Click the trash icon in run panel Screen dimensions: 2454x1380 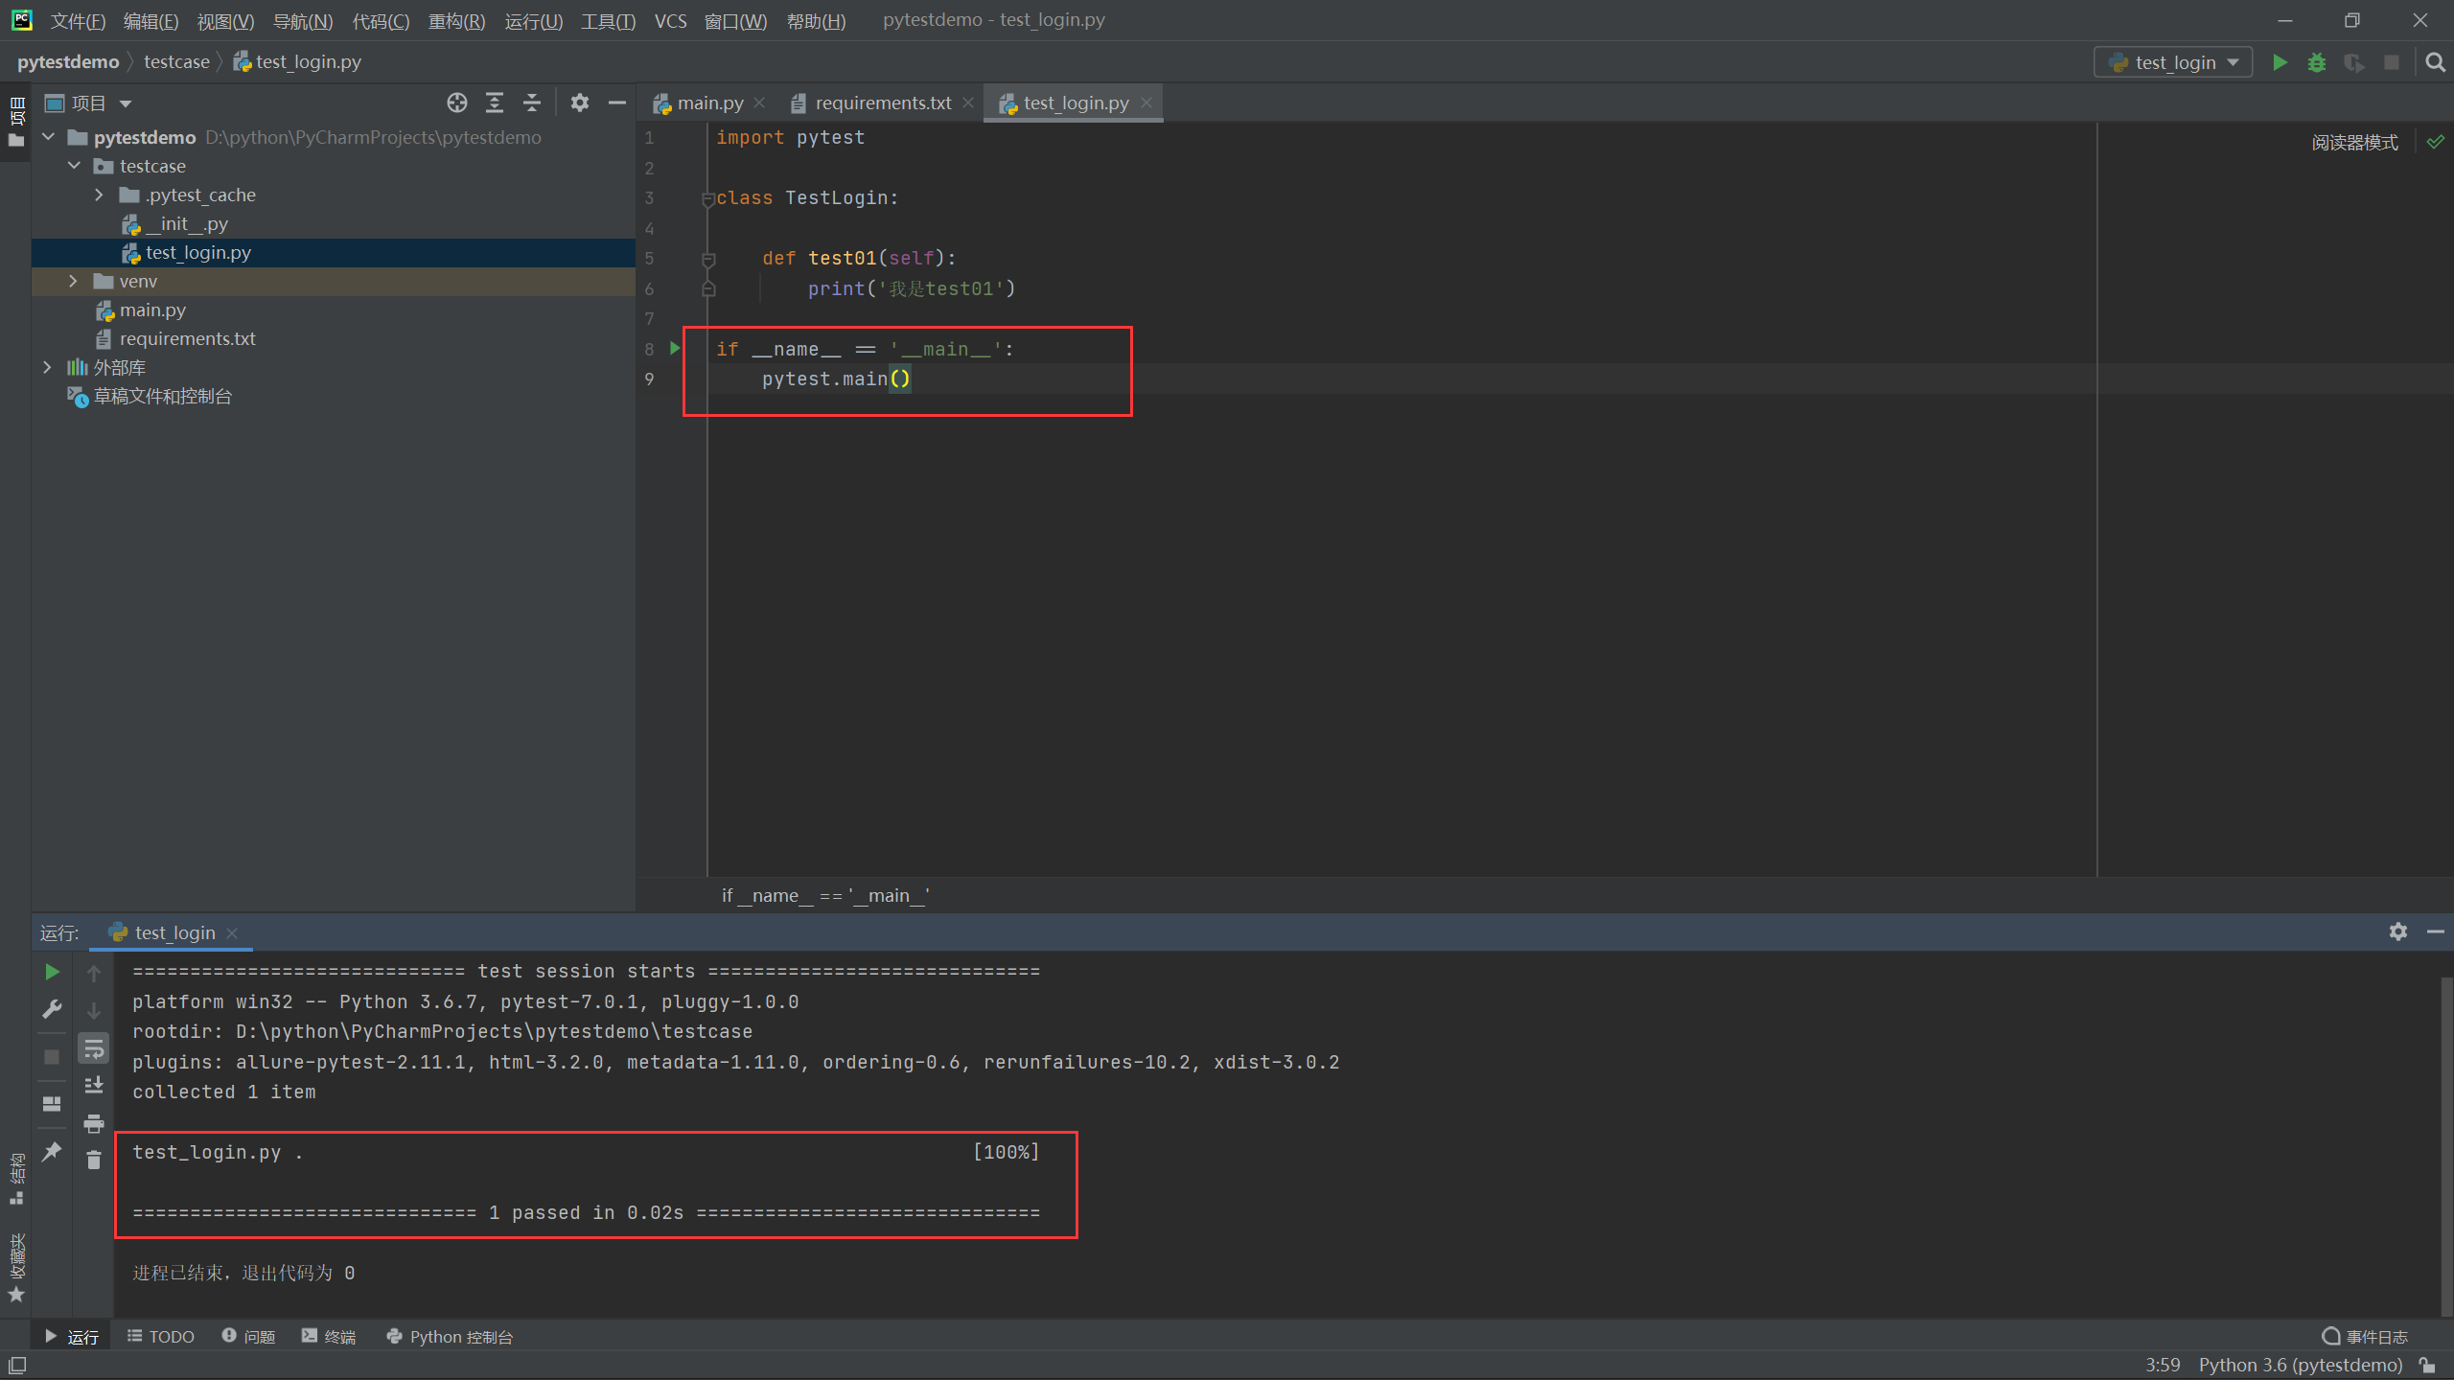(94, 1161)
